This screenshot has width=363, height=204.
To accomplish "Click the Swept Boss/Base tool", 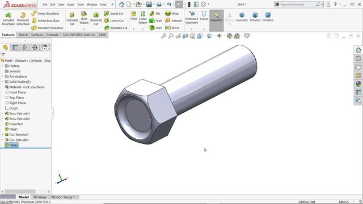I will [45, 14].
